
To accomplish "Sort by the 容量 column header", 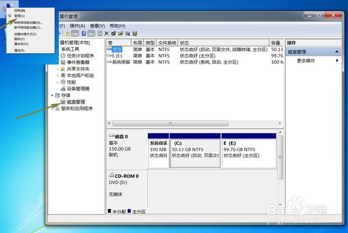I will [x=276, y=43].
